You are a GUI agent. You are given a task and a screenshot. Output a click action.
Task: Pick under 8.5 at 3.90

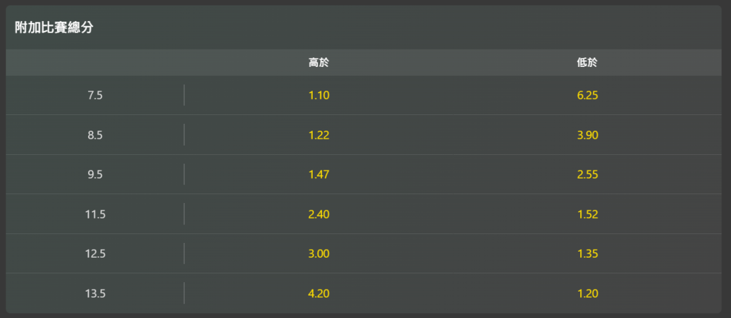point(587,135)
